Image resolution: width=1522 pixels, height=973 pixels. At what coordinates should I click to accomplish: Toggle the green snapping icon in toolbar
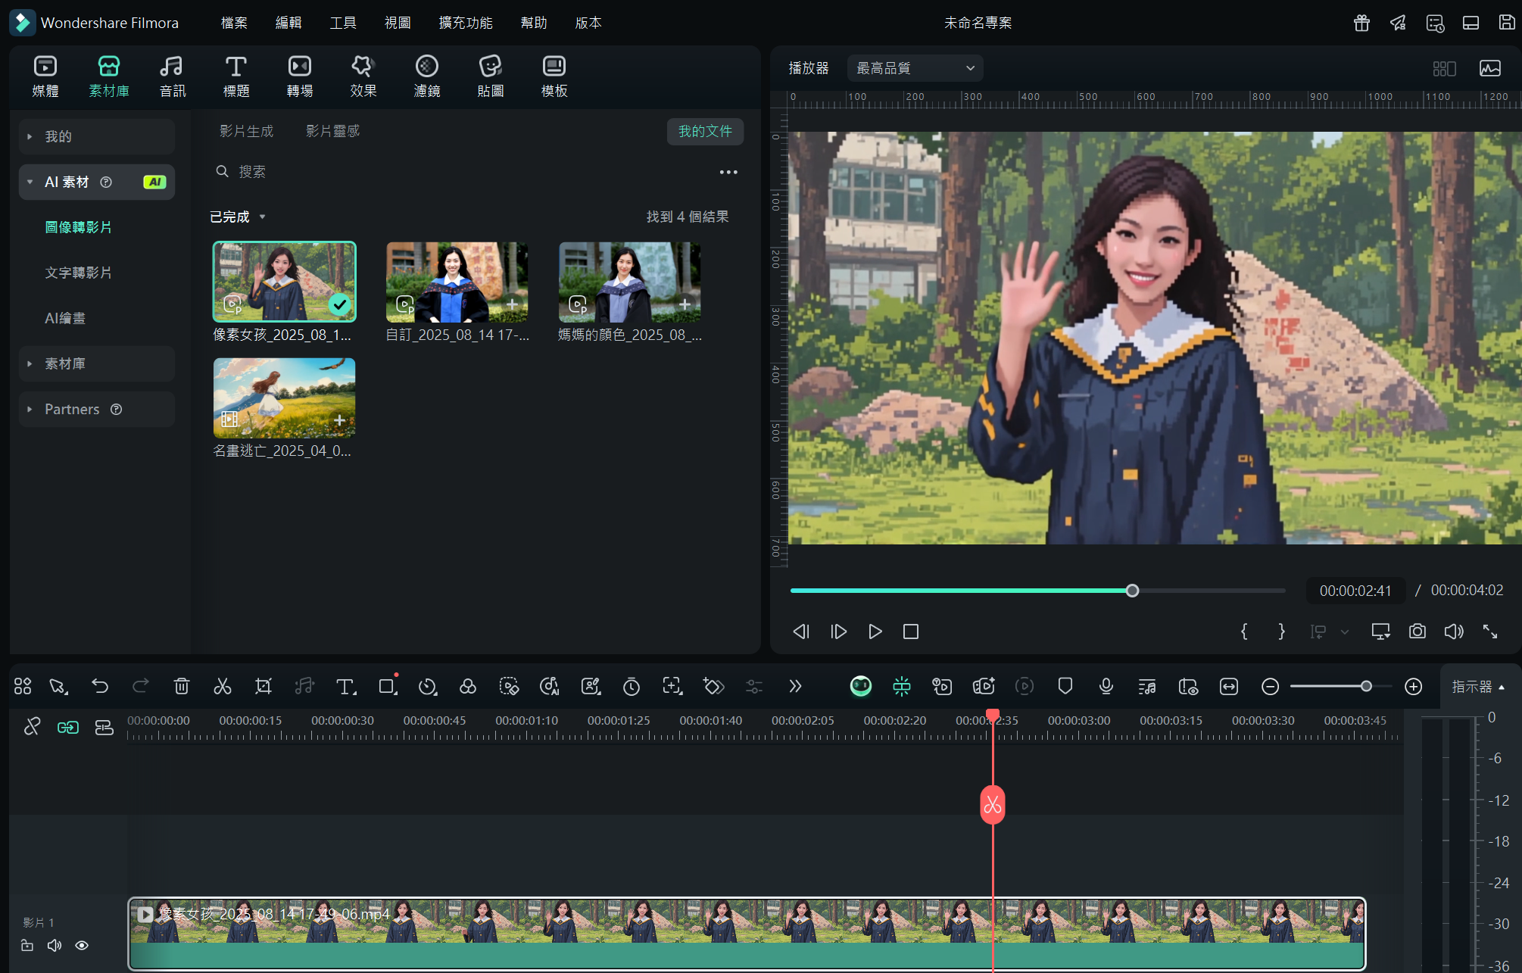(902, 687)
